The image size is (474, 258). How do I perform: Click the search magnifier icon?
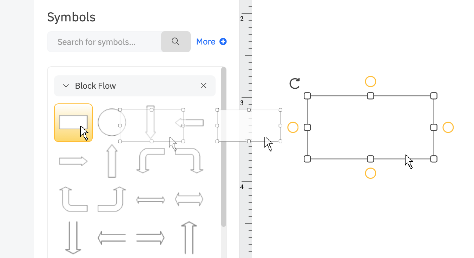click(x=175, y=41)
